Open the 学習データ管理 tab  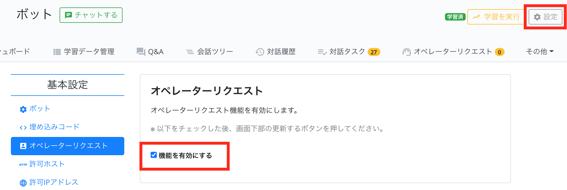[89, 52]
